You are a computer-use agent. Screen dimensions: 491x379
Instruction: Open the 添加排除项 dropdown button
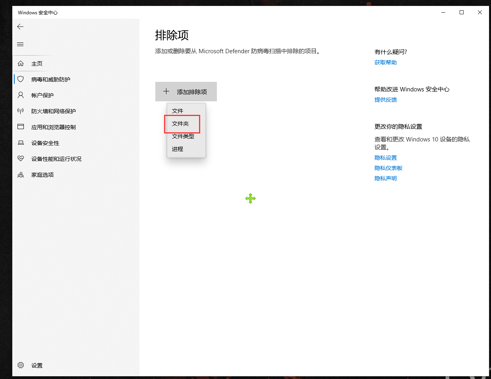click(186, 92)
